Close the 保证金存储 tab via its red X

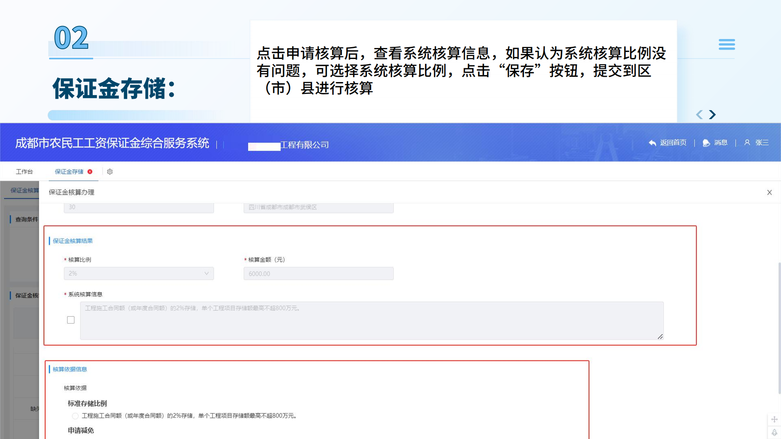coord(90,172)
